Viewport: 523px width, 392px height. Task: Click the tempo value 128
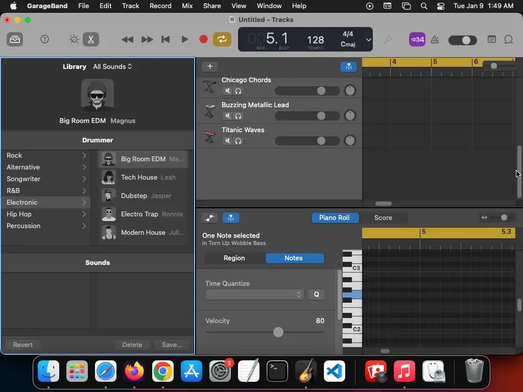[x=315, y=40]
